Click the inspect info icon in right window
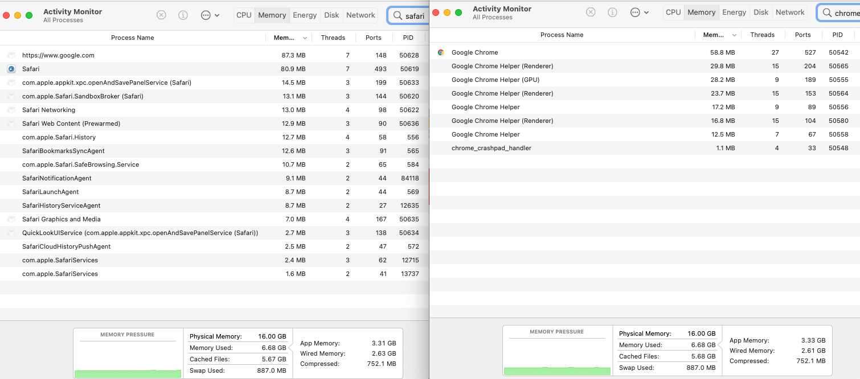 (x=612, y=13)
